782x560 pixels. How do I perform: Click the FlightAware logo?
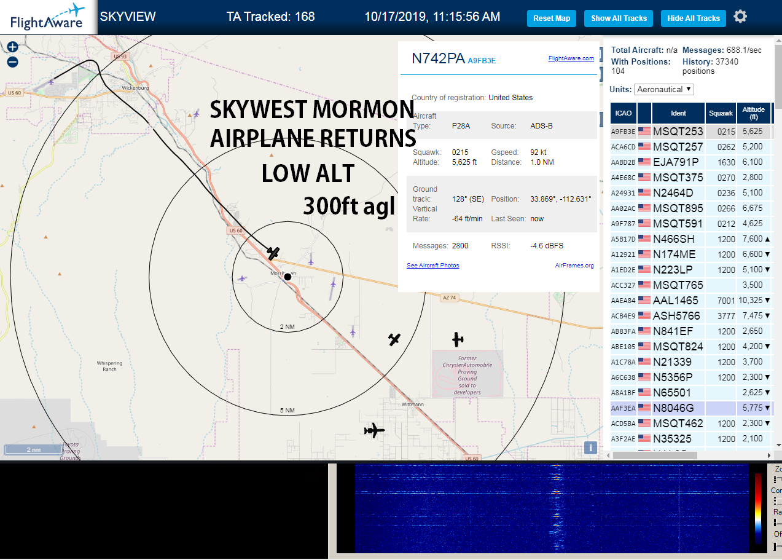pos(48,17)
